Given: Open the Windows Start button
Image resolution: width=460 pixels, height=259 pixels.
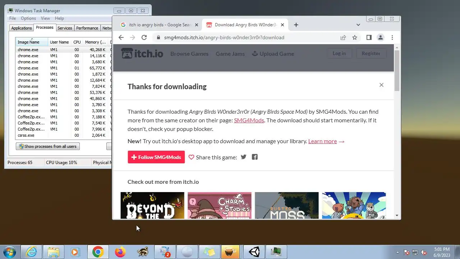Looking at the screenshot, I should (x=9, y=252).
